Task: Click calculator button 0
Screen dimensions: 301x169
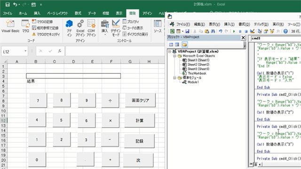Action: coord(37,160)
